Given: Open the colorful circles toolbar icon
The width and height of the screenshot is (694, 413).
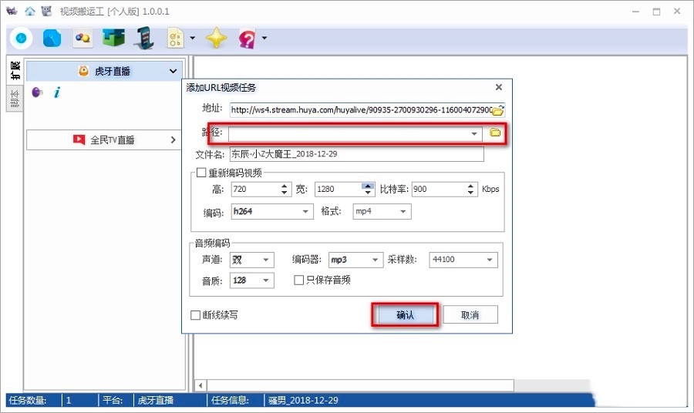Looking at the screenshot, I should tap(83, 39).
